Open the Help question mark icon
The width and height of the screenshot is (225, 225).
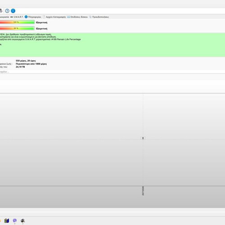pos(7,11)
